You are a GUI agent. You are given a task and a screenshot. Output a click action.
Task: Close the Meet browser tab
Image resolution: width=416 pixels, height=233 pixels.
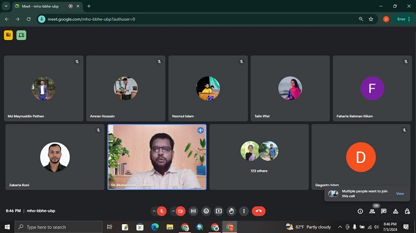point(78,6)
